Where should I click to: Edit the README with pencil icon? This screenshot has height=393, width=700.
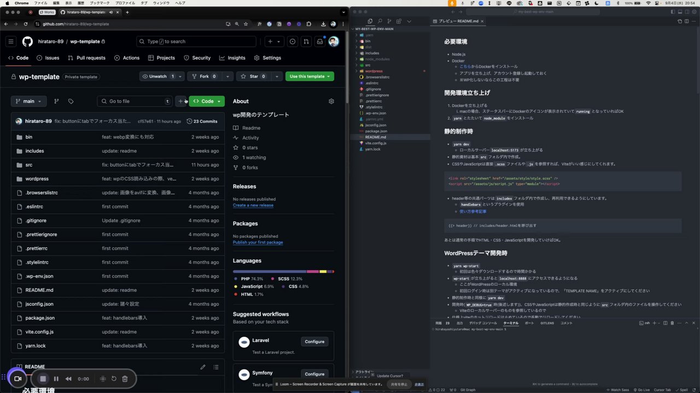tap(203, 367)
